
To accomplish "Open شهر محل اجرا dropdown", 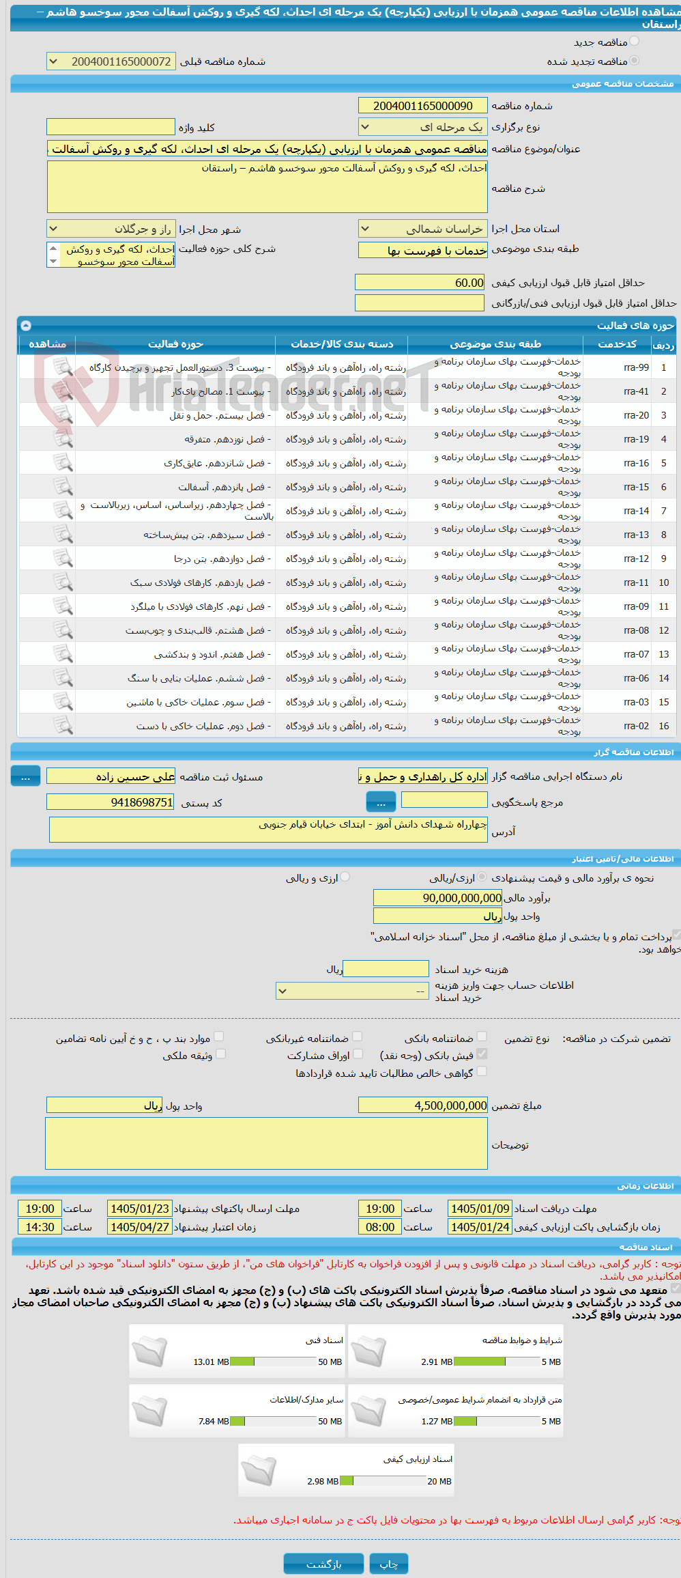I will tap(111, 229).
